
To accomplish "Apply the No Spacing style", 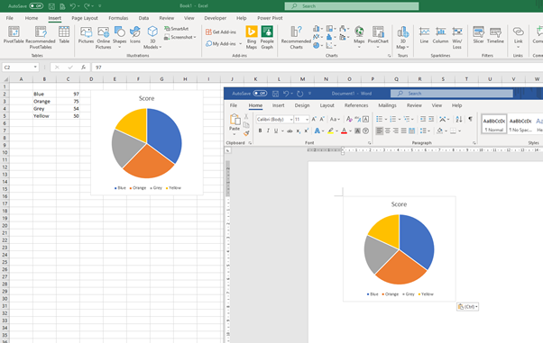I will coord(520,123).
